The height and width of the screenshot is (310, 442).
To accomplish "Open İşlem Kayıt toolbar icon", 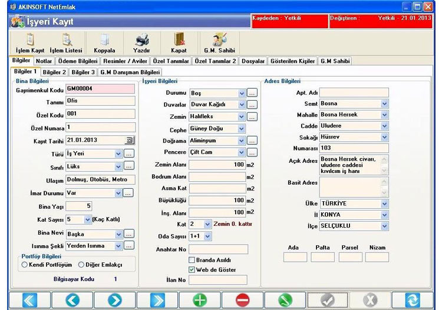I will 30,43.
